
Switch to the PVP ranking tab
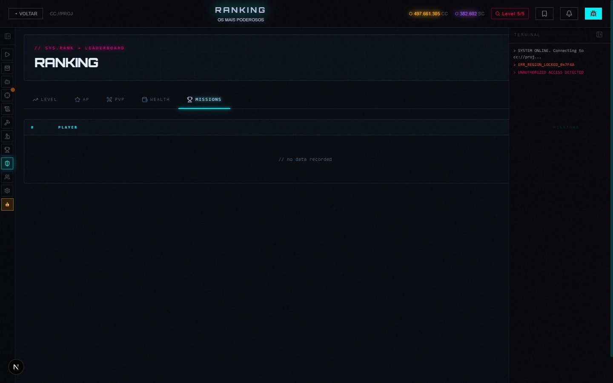click(x=115, y=100)
